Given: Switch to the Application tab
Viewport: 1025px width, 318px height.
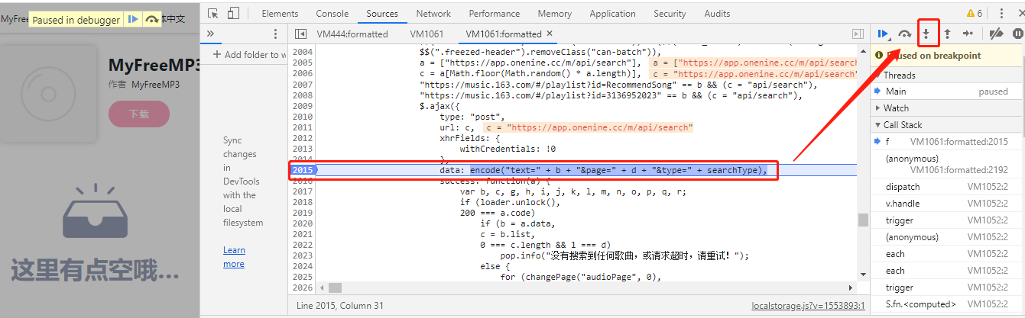Looking at the screenshot, I should click(x=612, y=13).
